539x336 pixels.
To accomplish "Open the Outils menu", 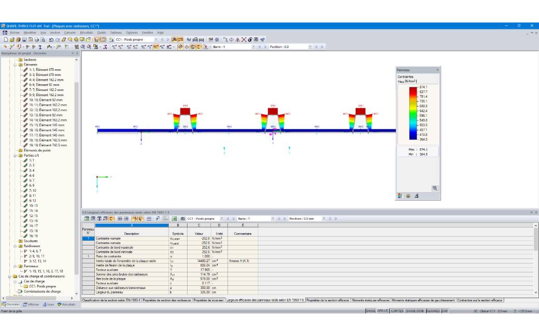I will coord(102,33).
